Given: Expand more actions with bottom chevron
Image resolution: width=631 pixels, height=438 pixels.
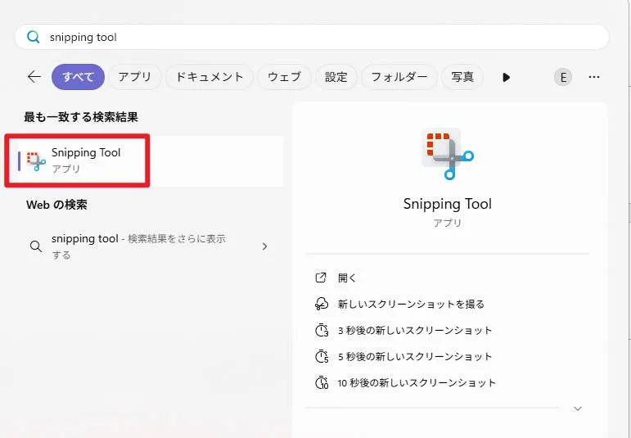Looking at the screenshot, I should click(x=578, y=409).
